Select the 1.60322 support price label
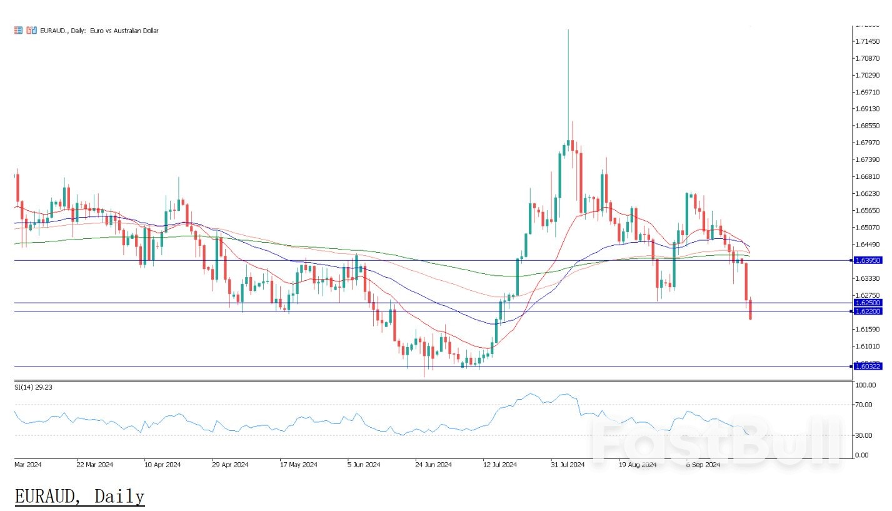This screenshot has height=511, width=892. click(x=869, y=367)
